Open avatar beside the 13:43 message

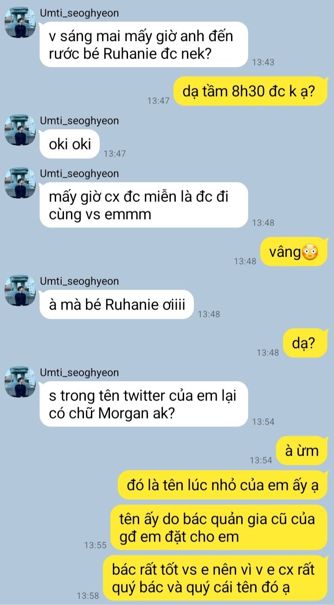20,22
